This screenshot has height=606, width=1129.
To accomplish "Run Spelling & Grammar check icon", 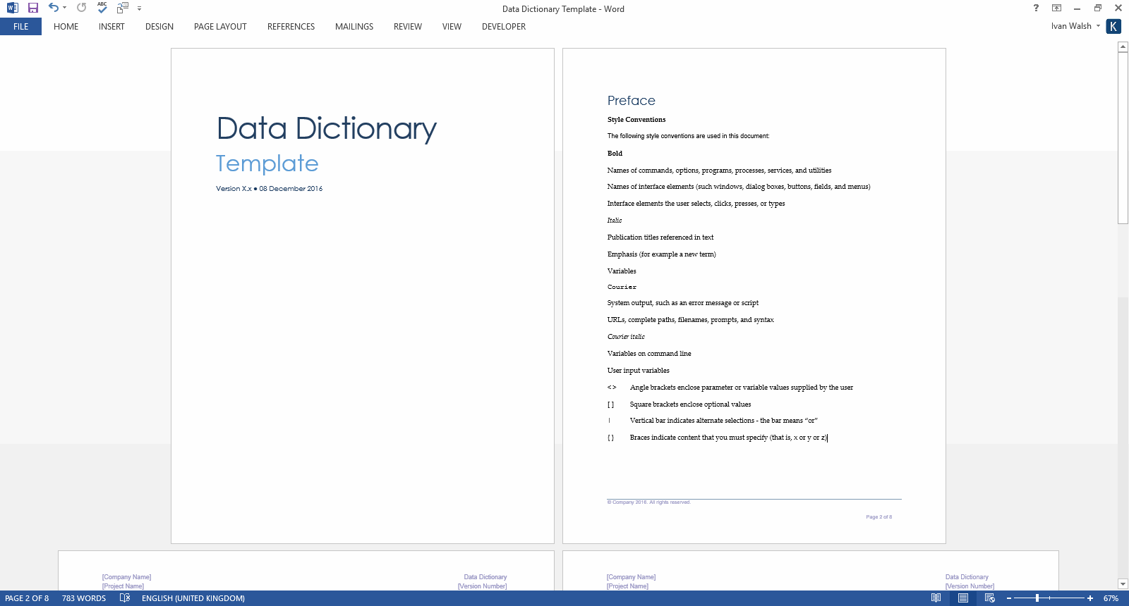I will (102, 8).
